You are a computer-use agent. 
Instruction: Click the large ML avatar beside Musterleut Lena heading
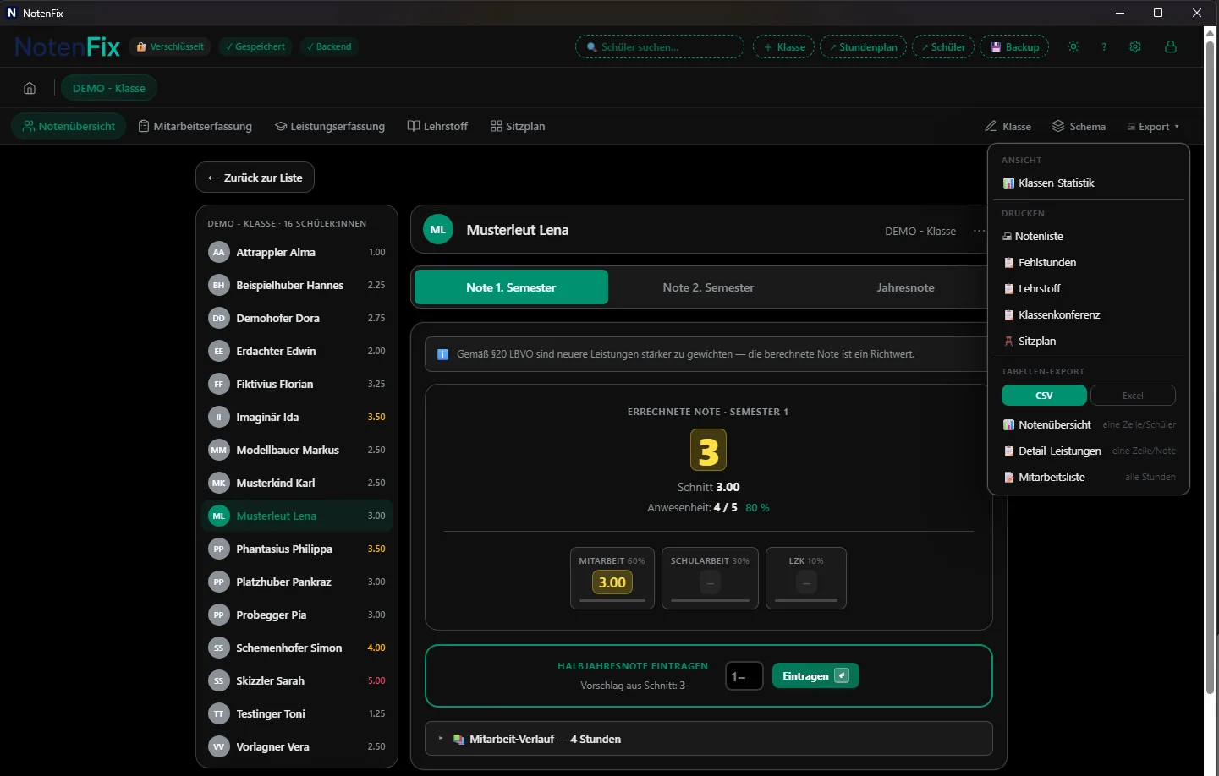[x=438, y=229]
